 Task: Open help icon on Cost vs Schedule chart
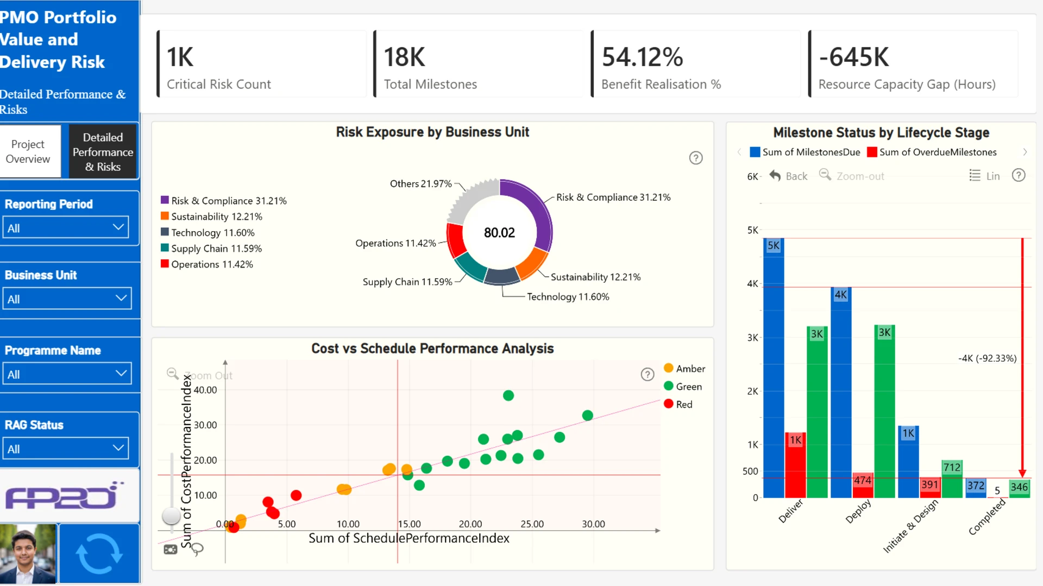click(x=648, y=374)
